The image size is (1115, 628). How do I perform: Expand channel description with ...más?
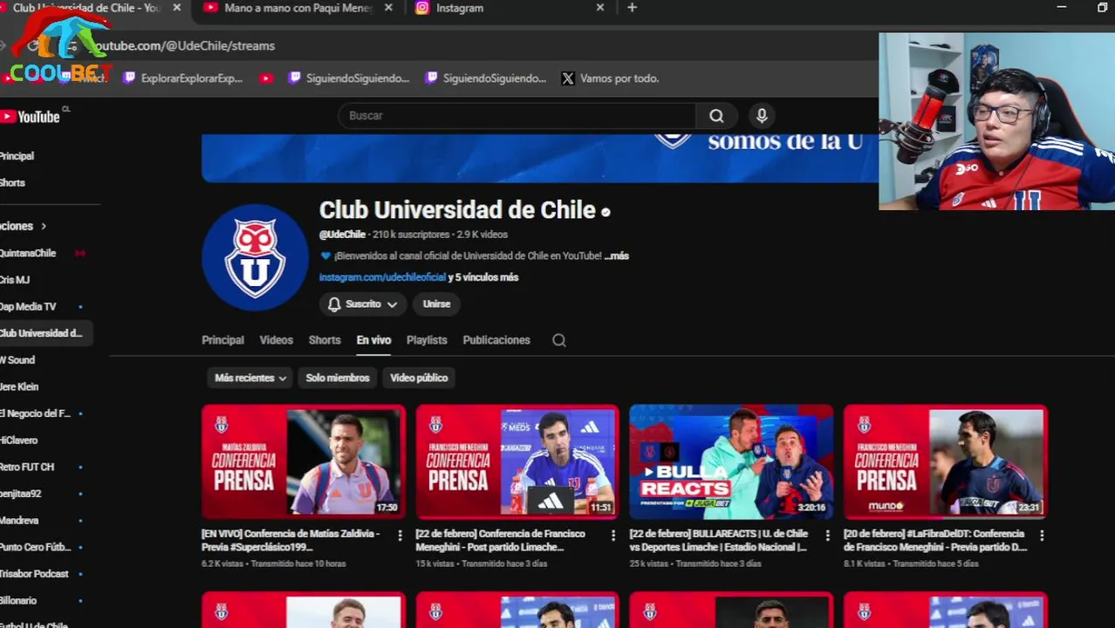click(617, 256)
